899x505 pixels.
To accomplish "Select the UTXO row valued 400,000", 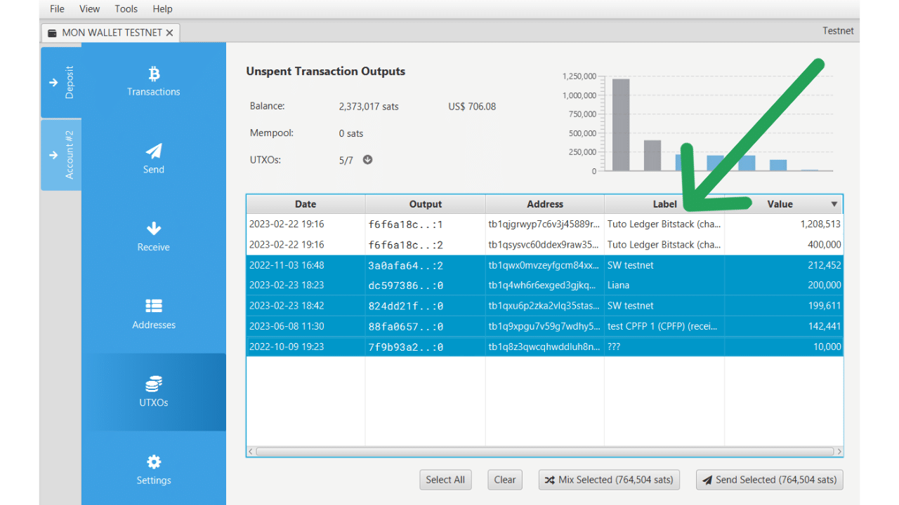I will point(545,245).
